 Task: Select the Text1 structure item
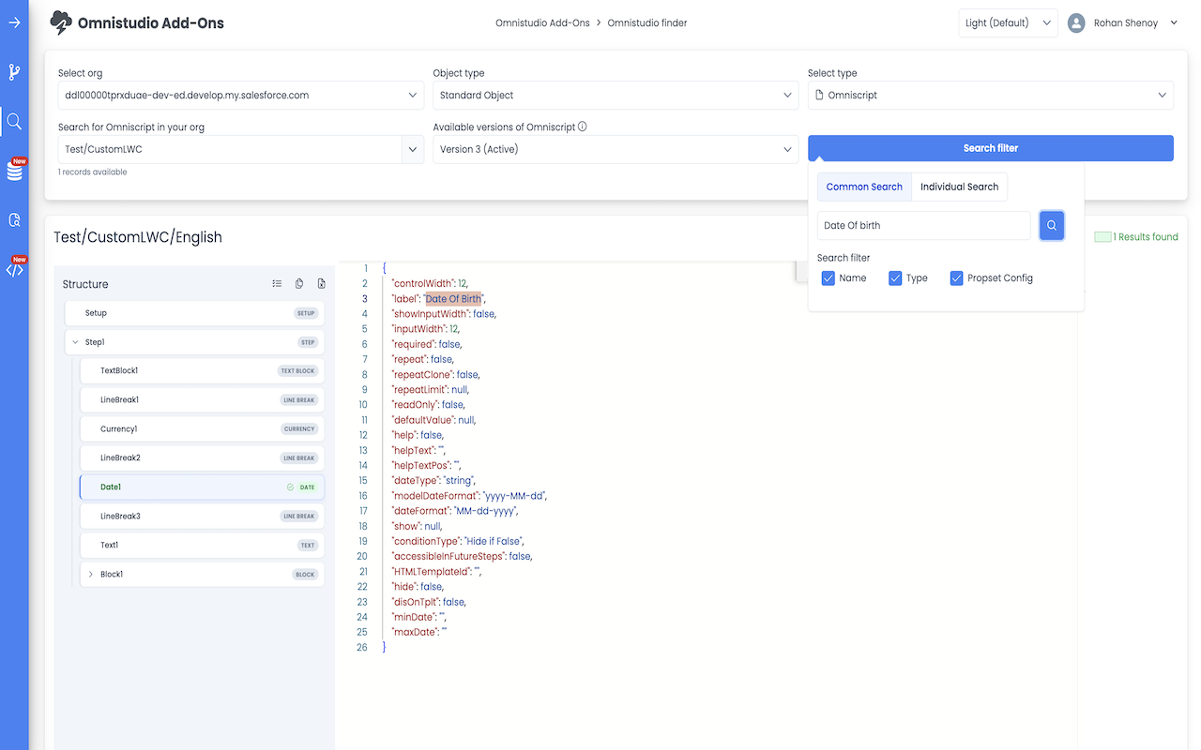pyautogui.click(x=203, y=546)
